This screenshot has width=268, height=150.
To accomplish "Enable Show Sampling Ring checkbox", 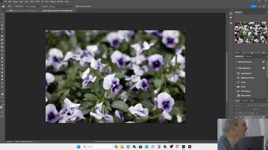I will (77, 6).
